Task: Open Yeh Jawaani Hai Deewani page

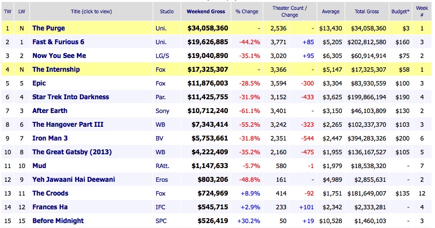Action: click(74, 179)
